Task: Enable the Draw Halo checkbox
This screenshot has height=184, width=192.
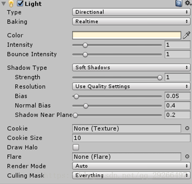Action: coord(76,147)
